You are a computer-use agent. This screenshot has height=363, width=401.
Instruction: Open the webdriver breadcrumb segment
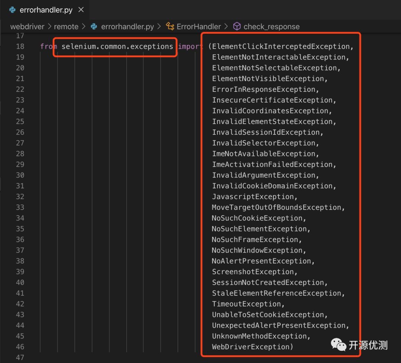tap(27, 26)
